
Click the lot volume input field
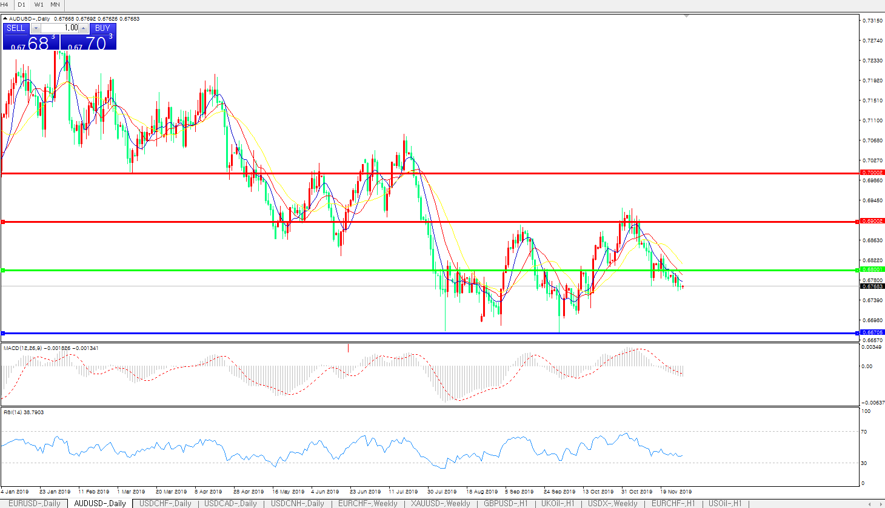click(60, 28)
